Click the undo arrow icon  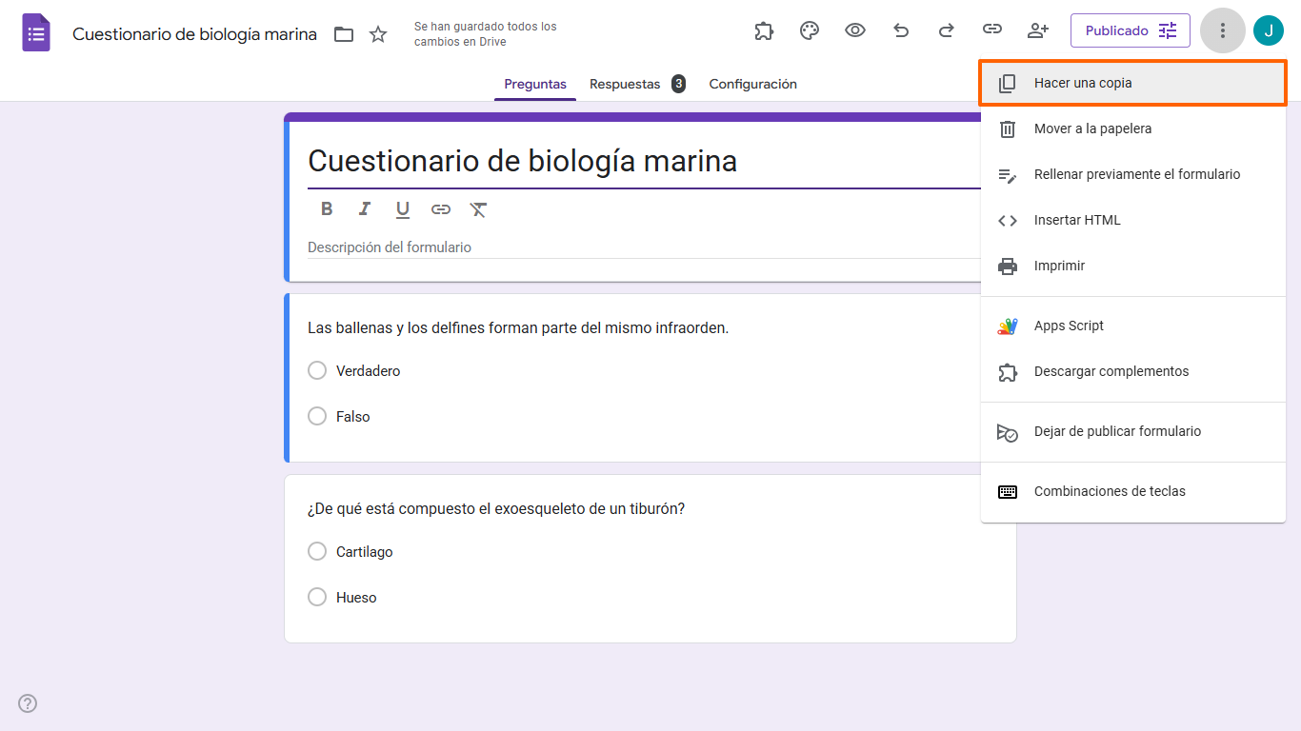[x=901, y=30]
